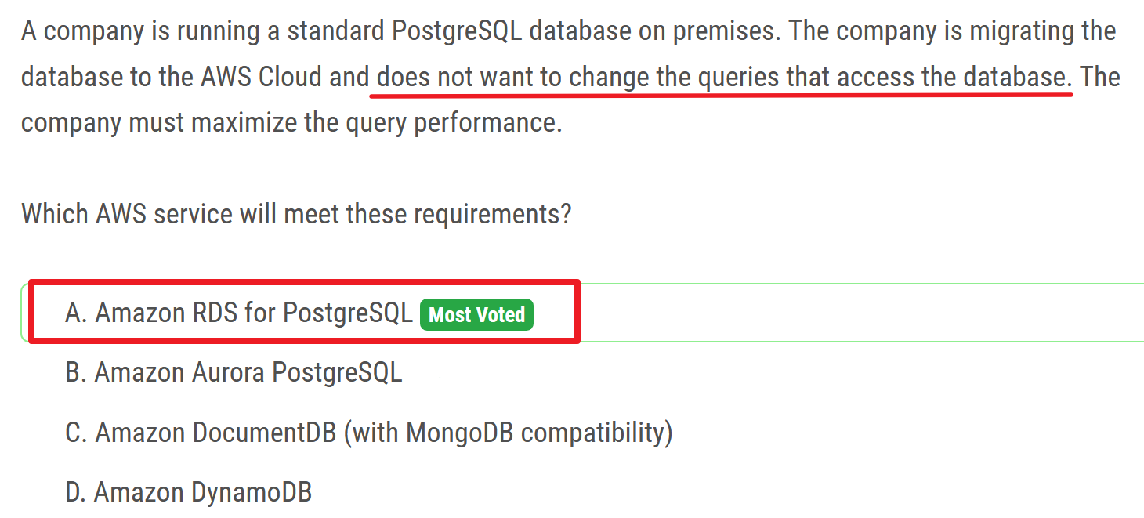Viewport: 1144px width, 518px height.
Task: Click the "Which AWS service will meet" question line
Action: click(x=296, y=213)
